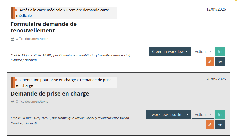Click the caret next to 1 workflow associé
Image resolution: width=237 pixels, height=137 pixels.
187,115
